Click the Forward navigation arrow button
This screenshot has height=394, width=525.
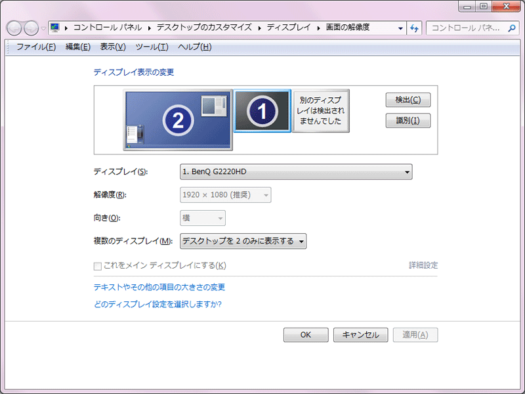point(31,28)
